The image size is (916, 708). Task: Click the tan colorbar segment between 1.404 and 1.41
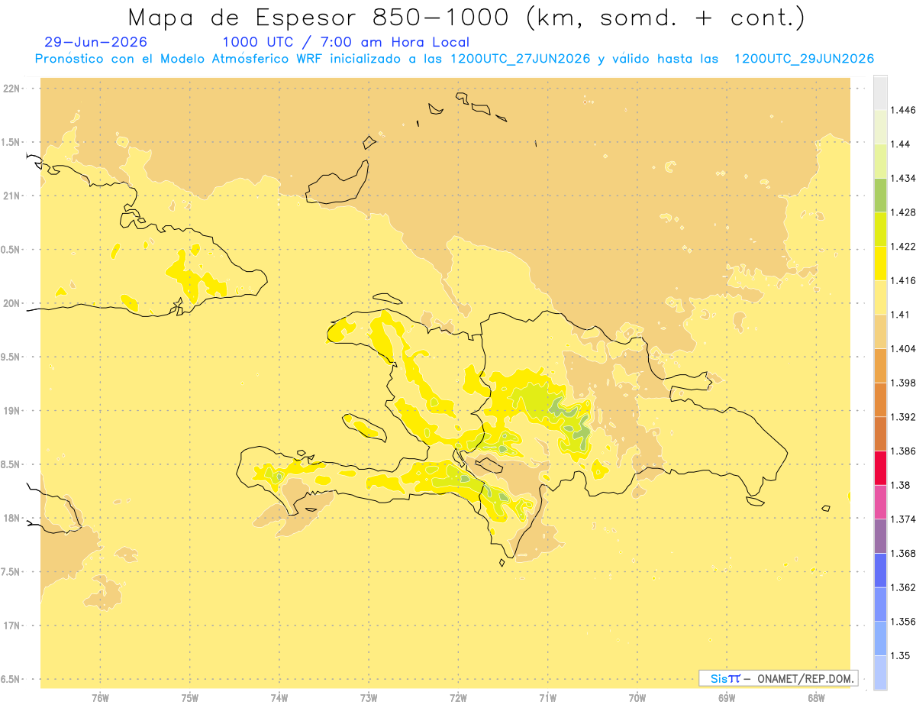tap(880, 331)
